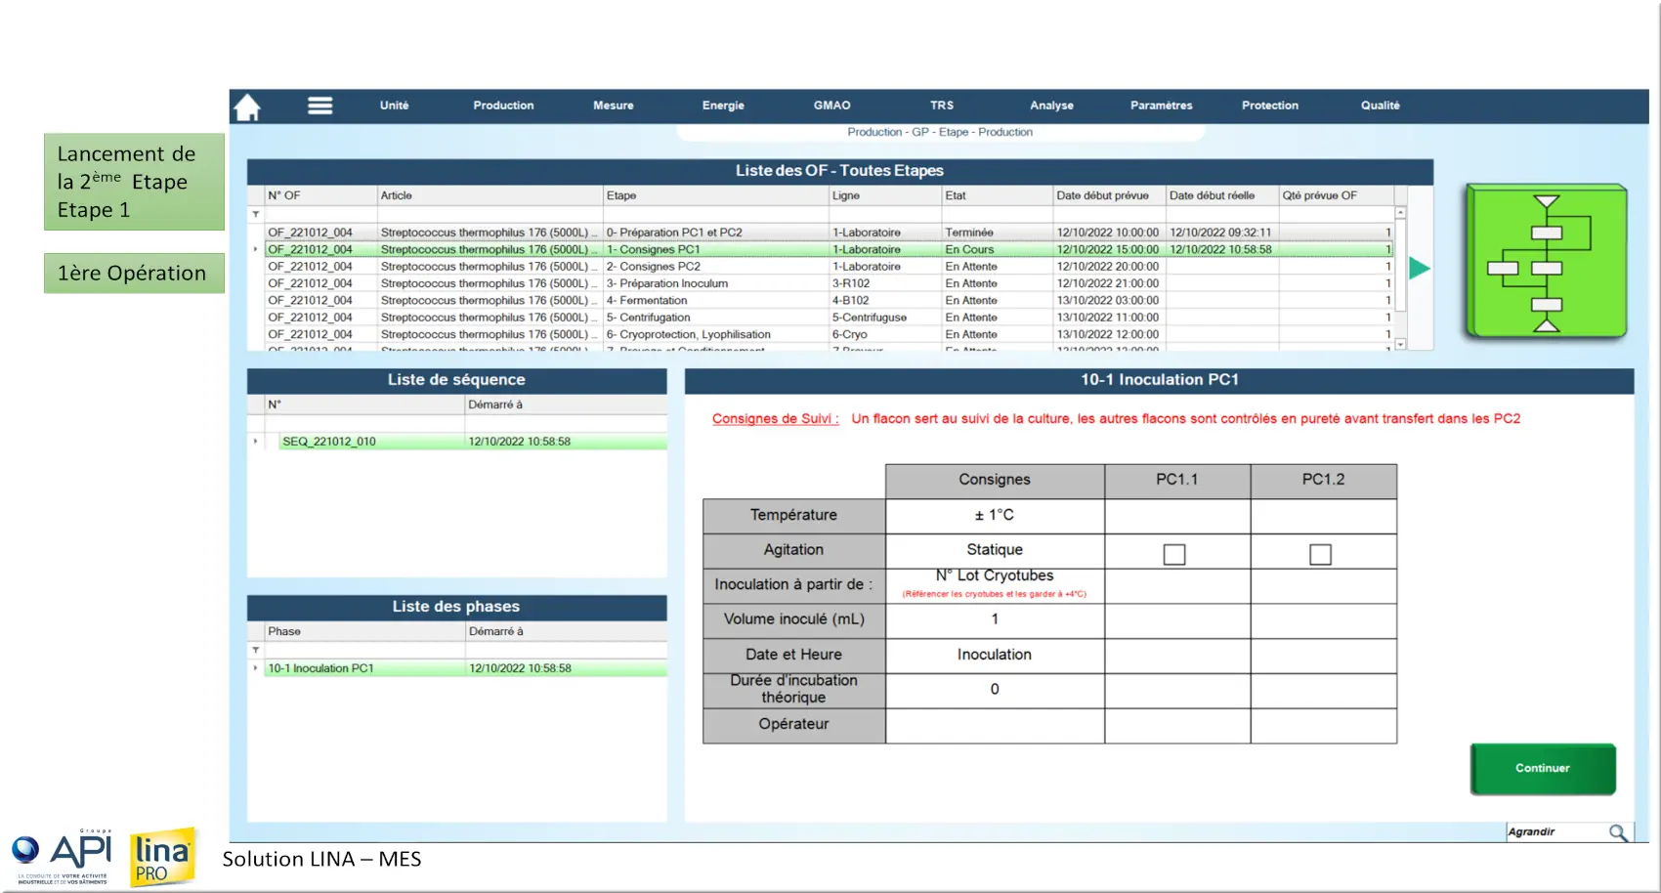Click the Agrandir magnifier icon
Screen dimensions: 1661x893
pyautogui.click(x=1618, y=832)
